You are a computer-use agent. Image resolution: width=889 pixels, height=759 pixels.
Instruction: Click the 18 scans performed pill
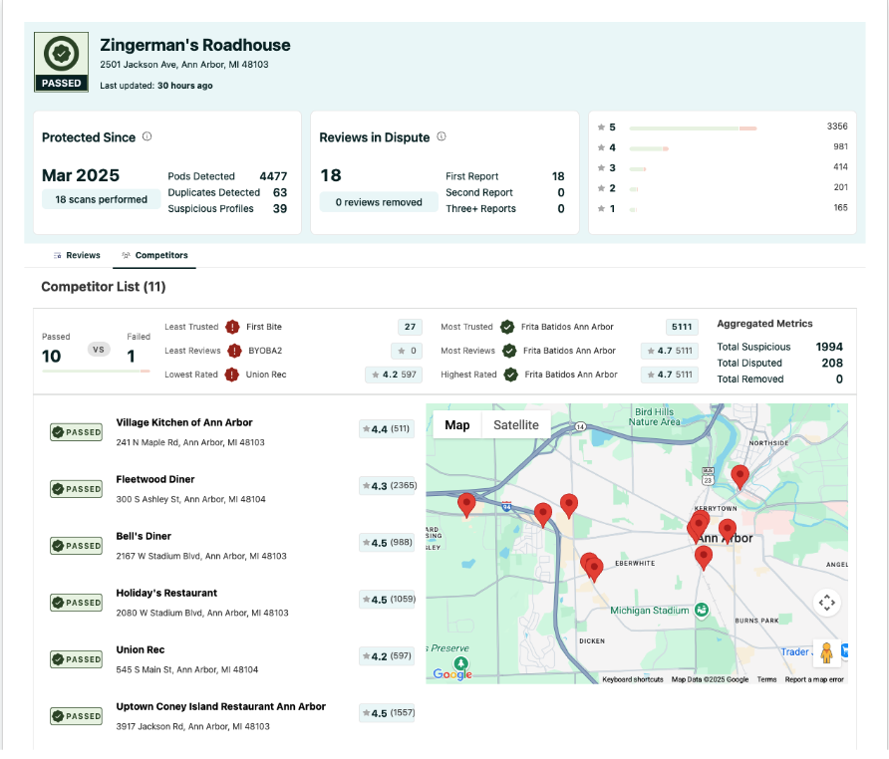pos(101,199)
